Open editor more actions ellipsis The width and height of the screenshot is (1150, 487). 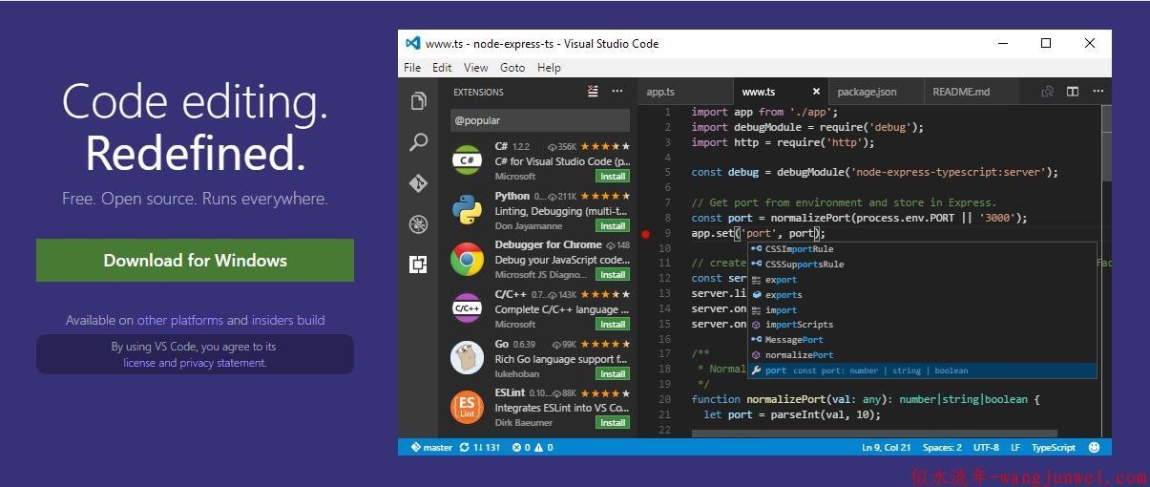[x=1097, y=92]
